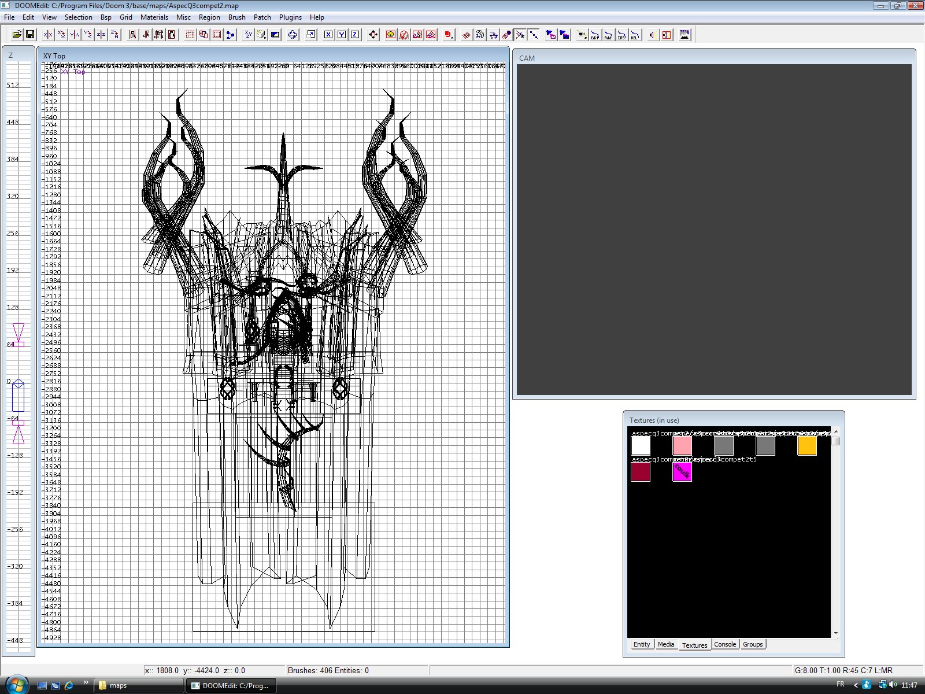Click the 'G:8.00 T:1.00 R:45 C:7 L:MR' status text
Image resolution: width=925 pixels, height=694 pixels.
point(843,670)
